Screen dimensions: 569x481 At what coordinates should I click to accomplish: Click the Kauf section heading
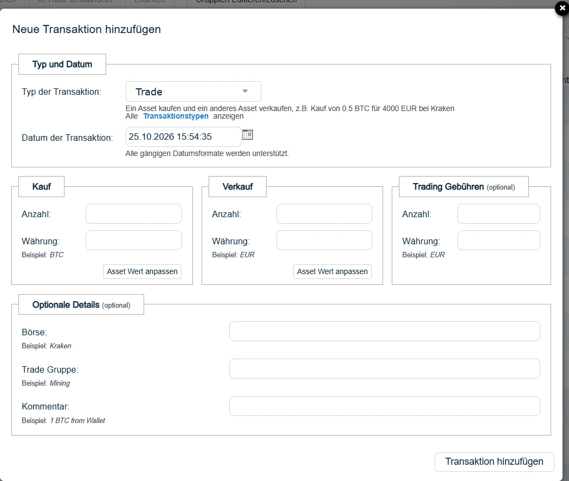[41, 186]
